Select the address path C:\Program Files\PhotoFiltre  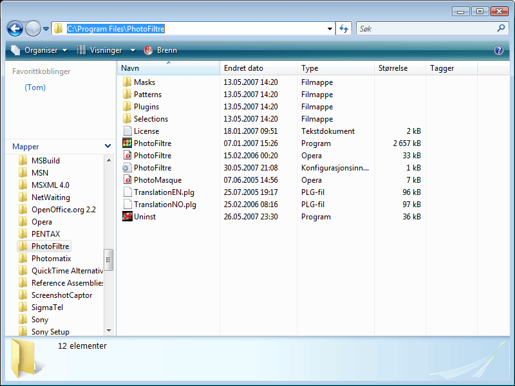tap(116, 29)
